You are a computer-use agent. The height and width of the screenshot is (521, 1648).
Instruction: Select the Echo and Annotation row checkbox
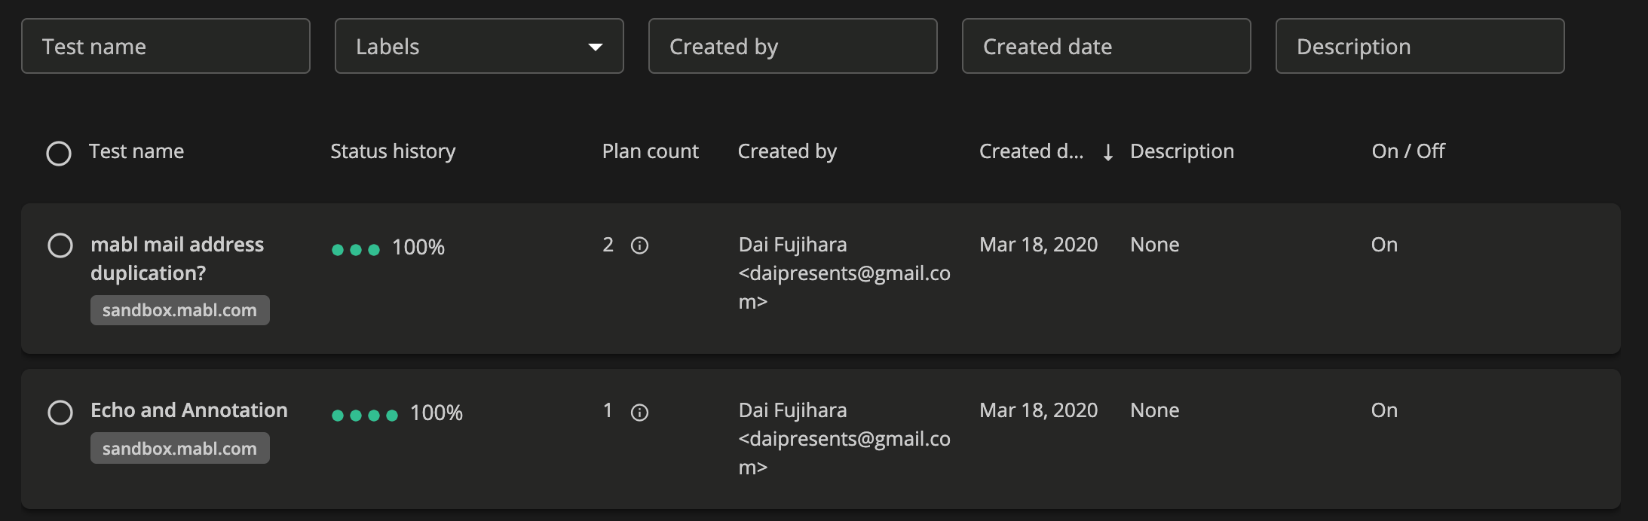point(60,413)
